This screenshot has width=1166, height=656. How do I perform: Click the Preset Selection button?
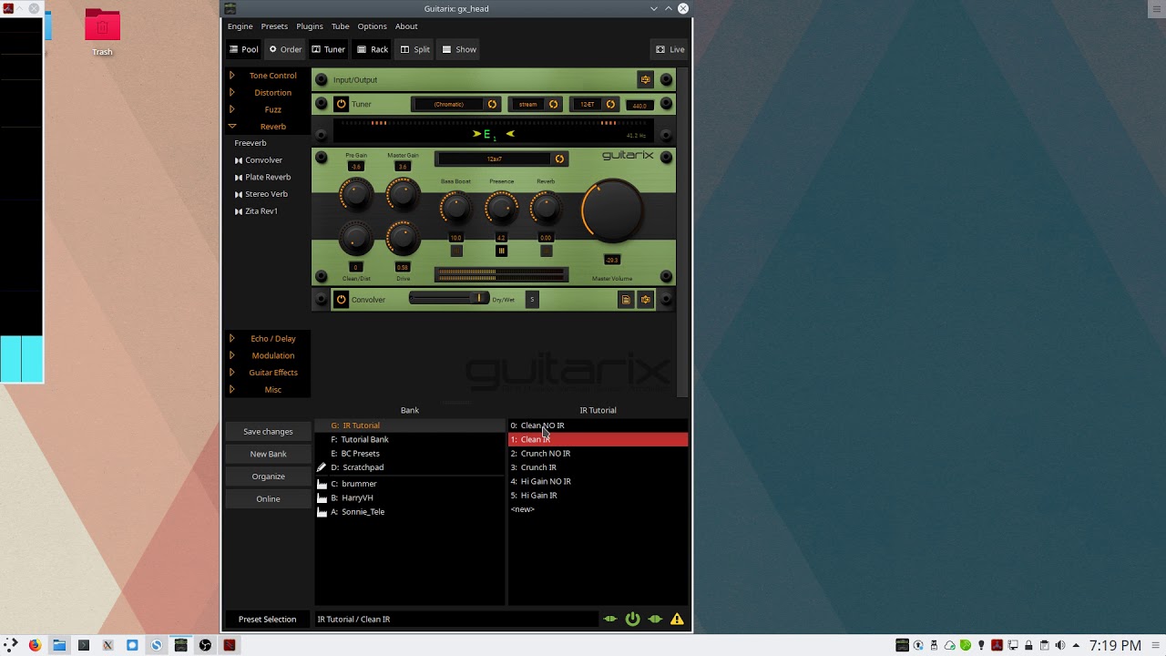(x=267, y=619)
